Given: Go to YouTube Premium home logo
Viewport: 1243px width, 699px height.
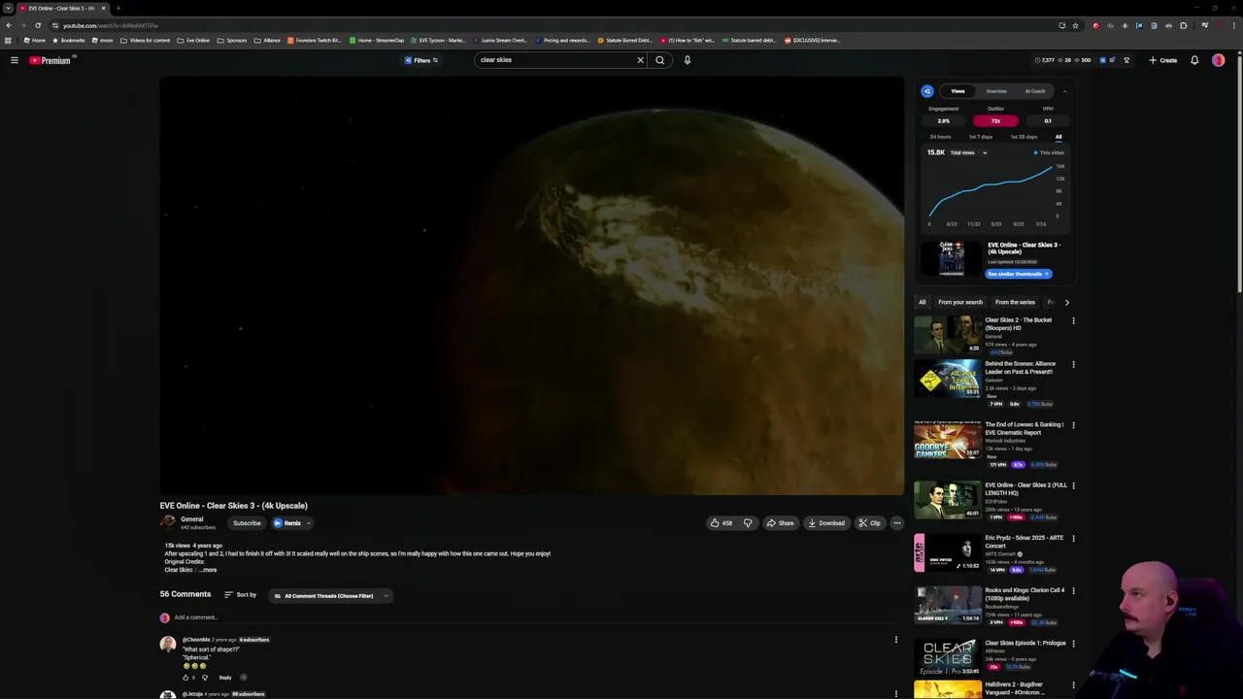Looking at the screenshot, I should click(50, 60).
